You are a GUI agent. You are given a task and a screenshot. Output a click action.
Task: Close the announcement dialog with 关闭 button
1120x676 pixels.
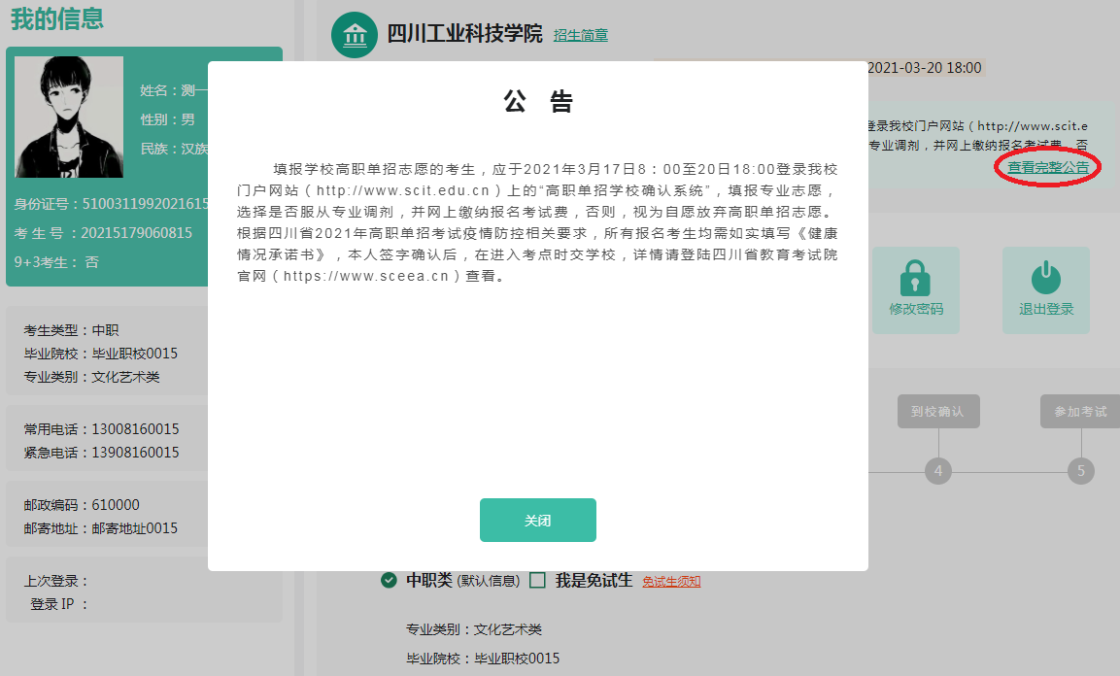[537, 521]
